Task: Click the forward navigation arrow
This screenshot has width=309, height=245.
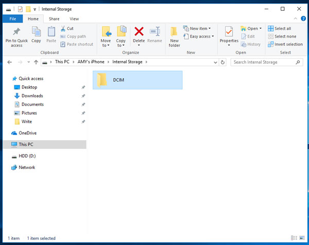Action: tap(20, 62)
